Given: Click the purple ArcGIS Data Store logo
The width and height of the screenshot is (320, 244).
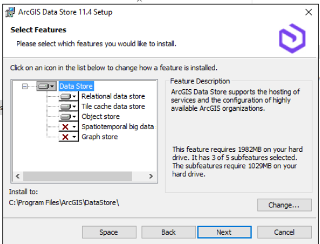Looking at the screenshot, I should pos(292,38).
